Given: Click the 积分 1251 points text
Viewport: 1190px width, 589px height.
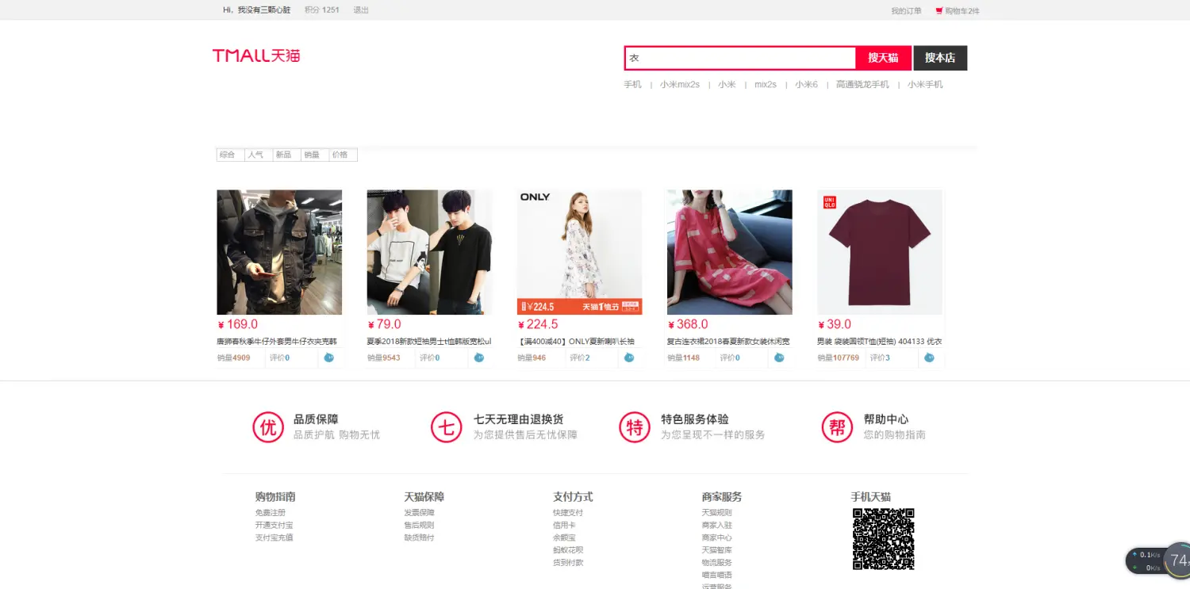Looking at the screenshot, I should pos(321,10).
